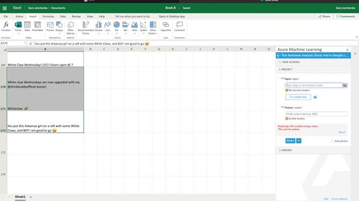Show Recommended Charts

tap(86, 27)
